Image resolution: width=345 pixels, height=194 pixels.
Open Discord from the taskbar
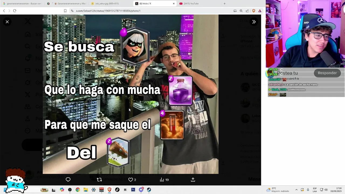[141, 190]
